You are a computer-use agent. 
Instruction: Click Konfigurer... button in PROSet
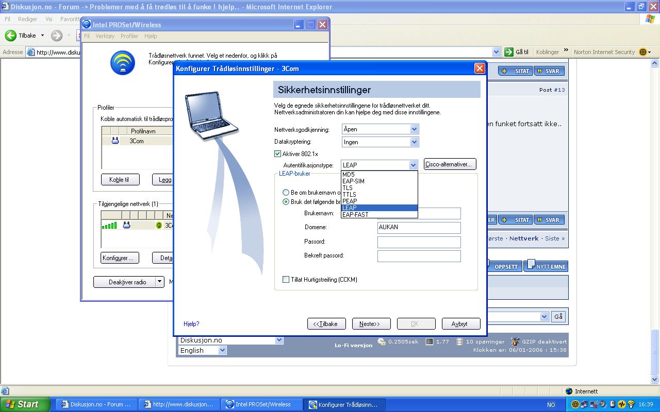pyautogui.click(x=121, y=258)
